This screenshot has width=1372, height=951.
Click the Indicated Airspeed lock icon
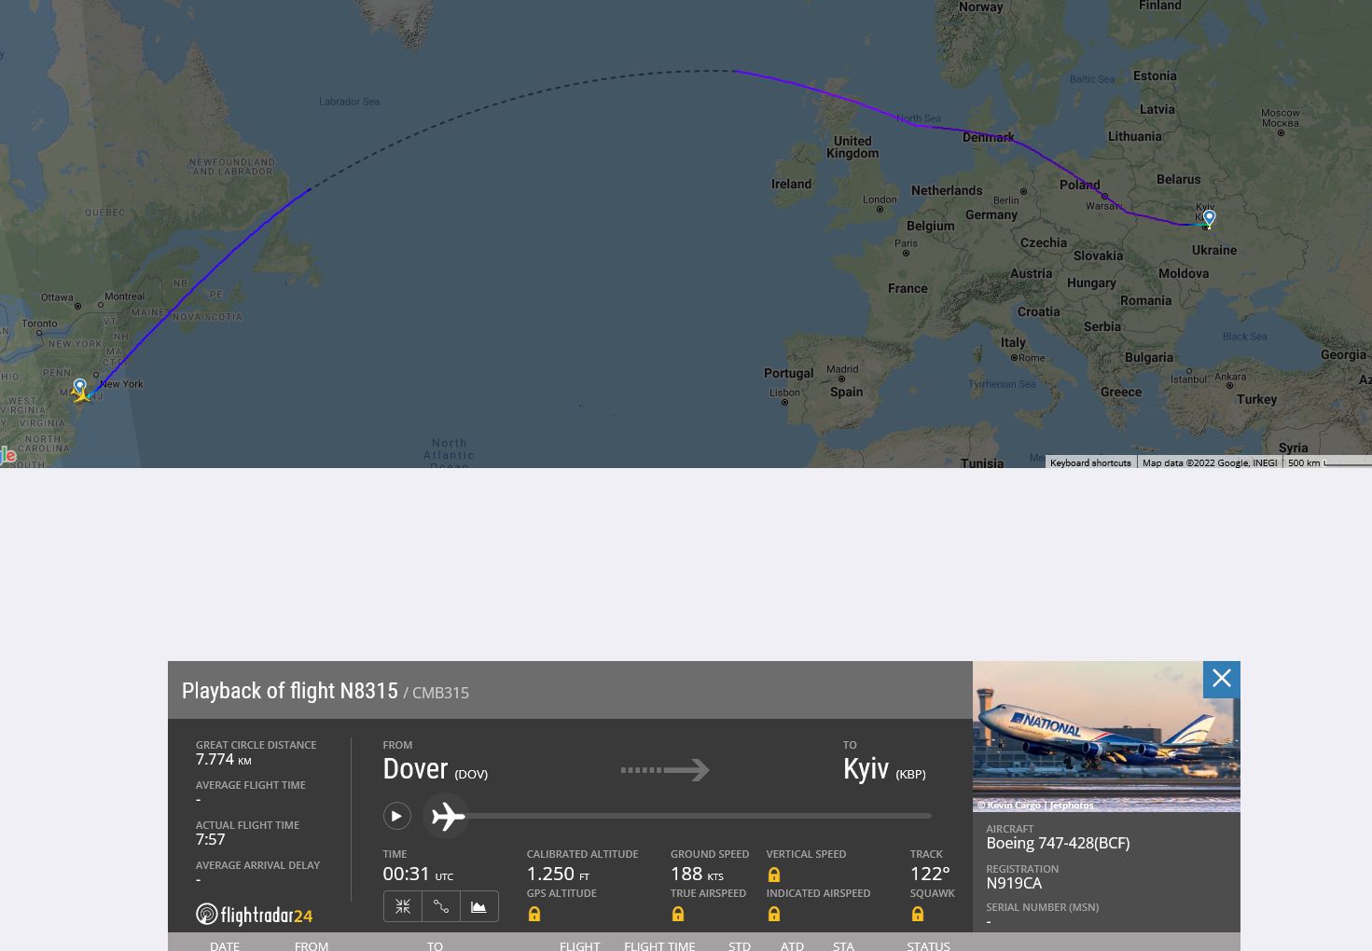point(774,914)
